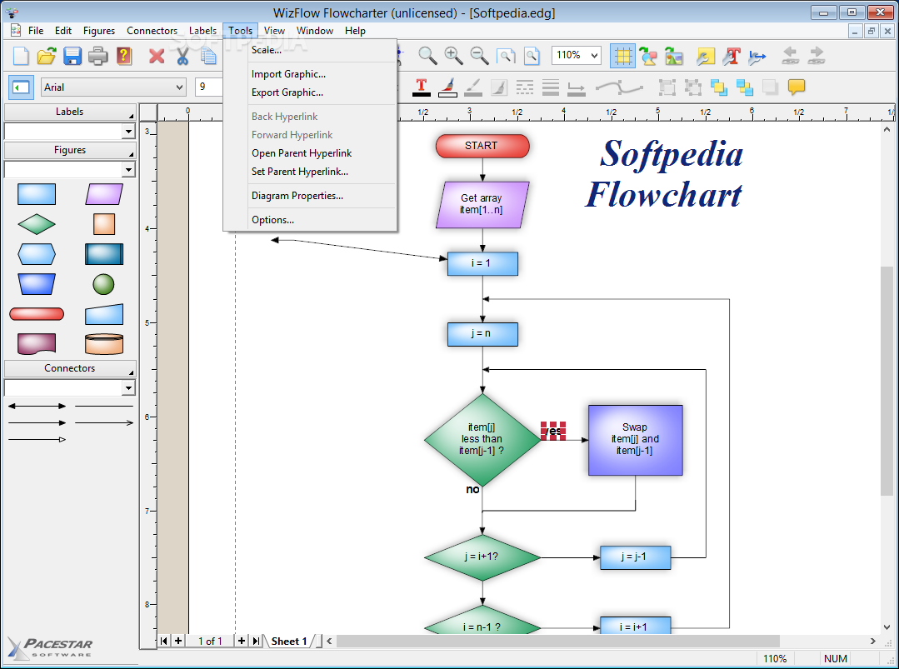Image resolution: width=899 pixels, height=669 pixels.
Task: Open label properties wrench T icon
Action: 732,56
